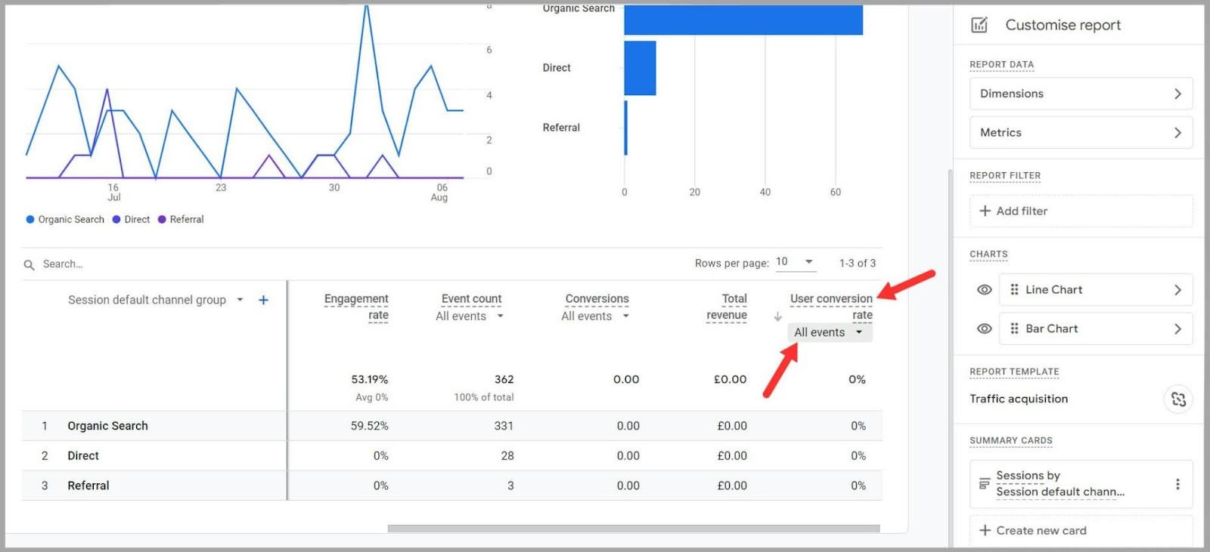Click Add filter button
The image size is (1210, 552).
click(x=1014, y=211)
